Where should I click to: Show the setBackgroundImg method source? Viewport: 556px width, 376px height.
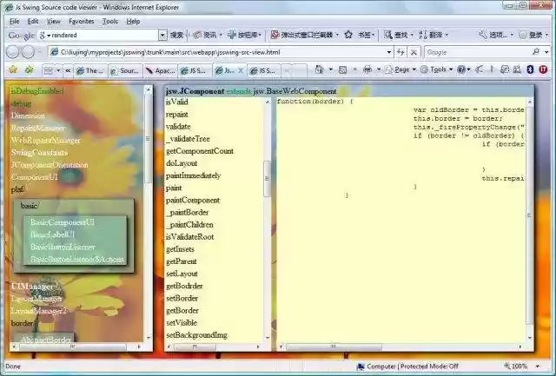196,335
